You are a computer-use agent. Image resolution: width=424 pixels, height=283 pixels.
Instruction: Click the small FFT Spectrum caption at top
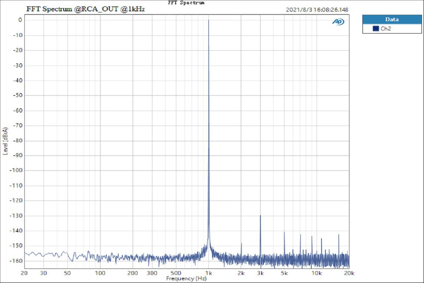187,2
